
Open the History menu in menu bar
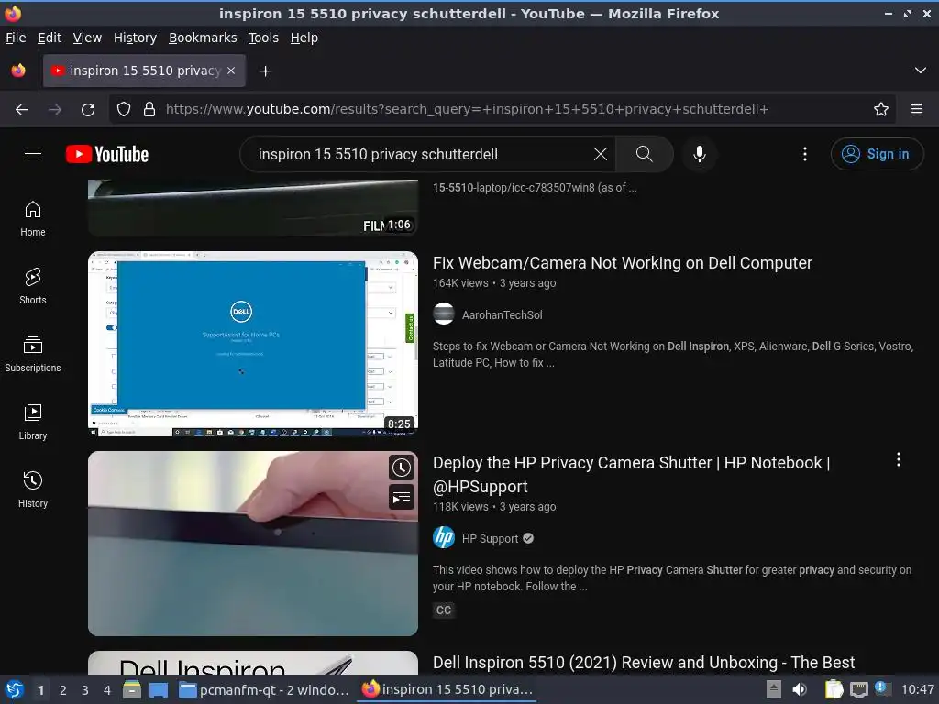[x=135, y=38]
